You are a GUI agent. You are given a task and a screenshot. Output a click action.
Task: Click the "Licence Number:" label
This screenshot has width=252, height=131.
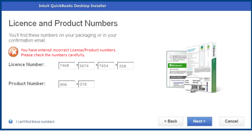pyautogui.click(x=27, y=65)
